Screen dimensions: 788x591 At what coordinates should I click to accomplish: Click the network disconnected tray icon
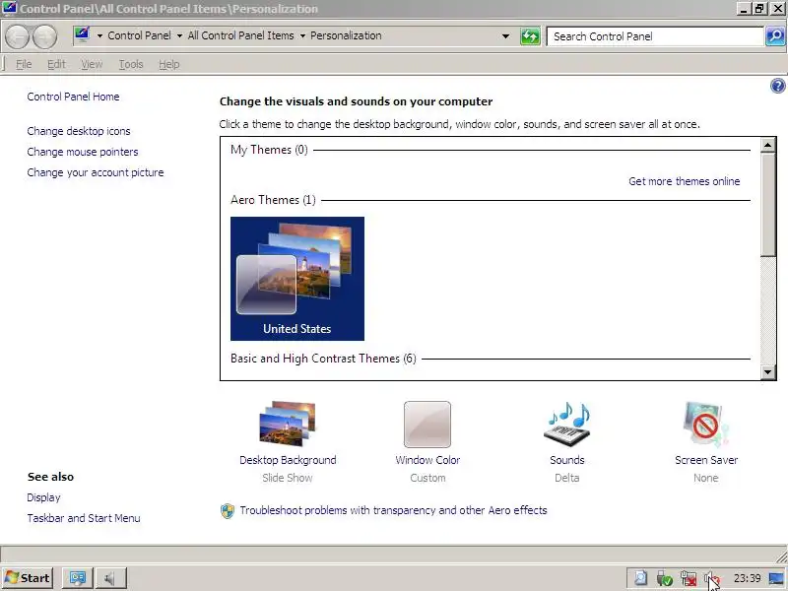pyautogui.click(x=689, y=578)
